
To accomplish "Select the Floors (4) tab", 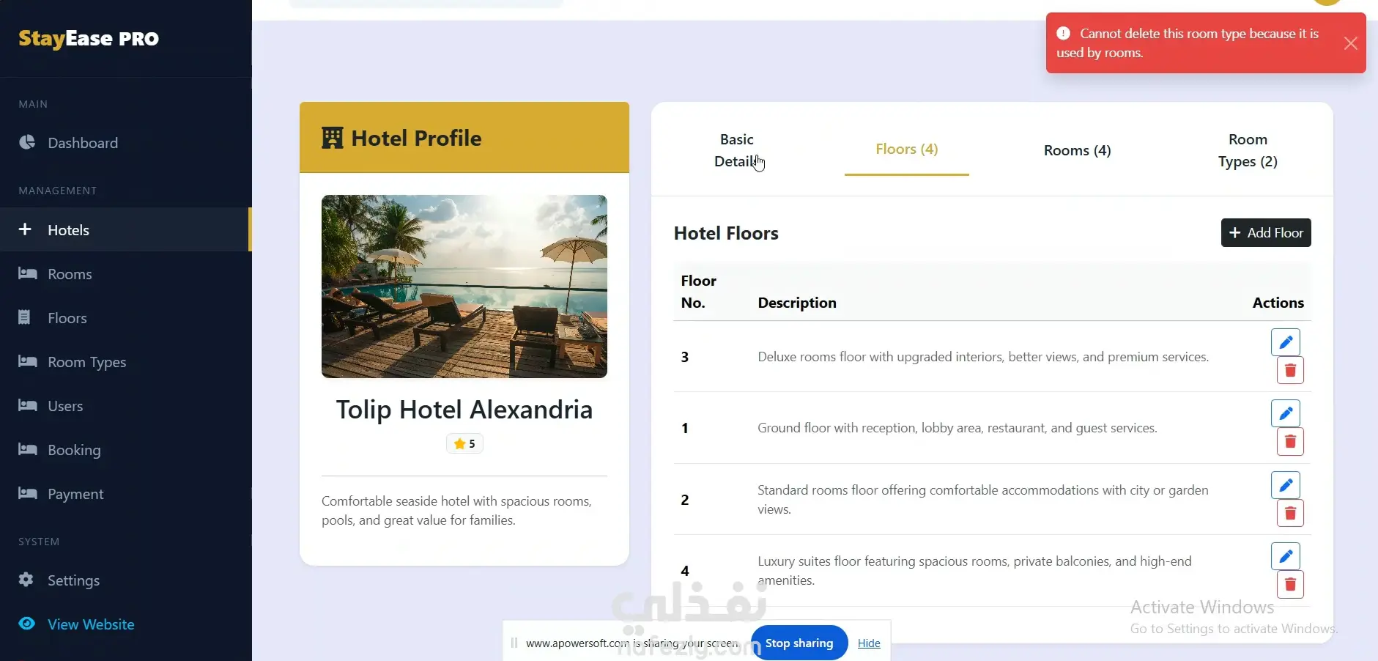I will pos(907,149).
